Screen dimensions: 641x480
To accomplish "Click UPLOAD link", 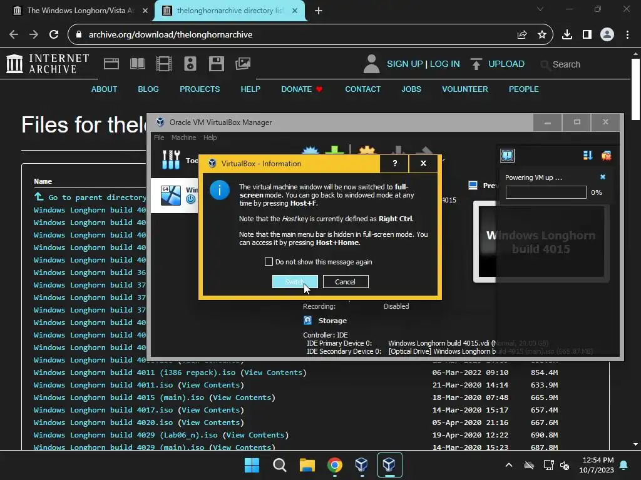I will pos(506,64).
